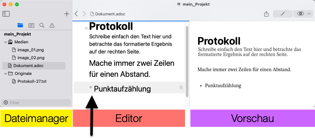Click the green full-screen window button
Image resolution: width=315 pixels, height=138 pixels.
(x=17, y=4)
